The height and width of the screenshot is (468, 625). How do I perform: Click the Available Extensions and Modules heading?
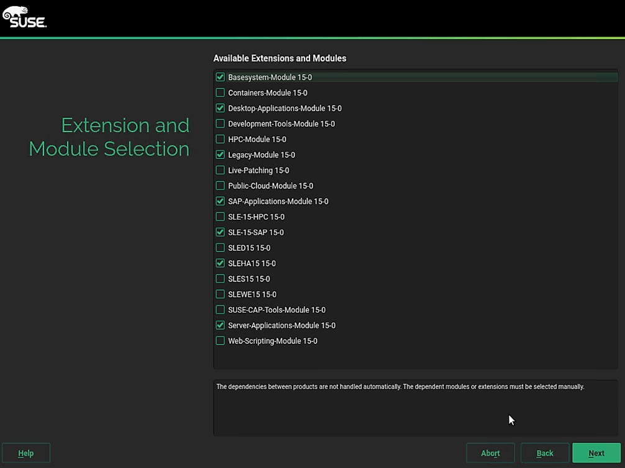tap(280, 58)
